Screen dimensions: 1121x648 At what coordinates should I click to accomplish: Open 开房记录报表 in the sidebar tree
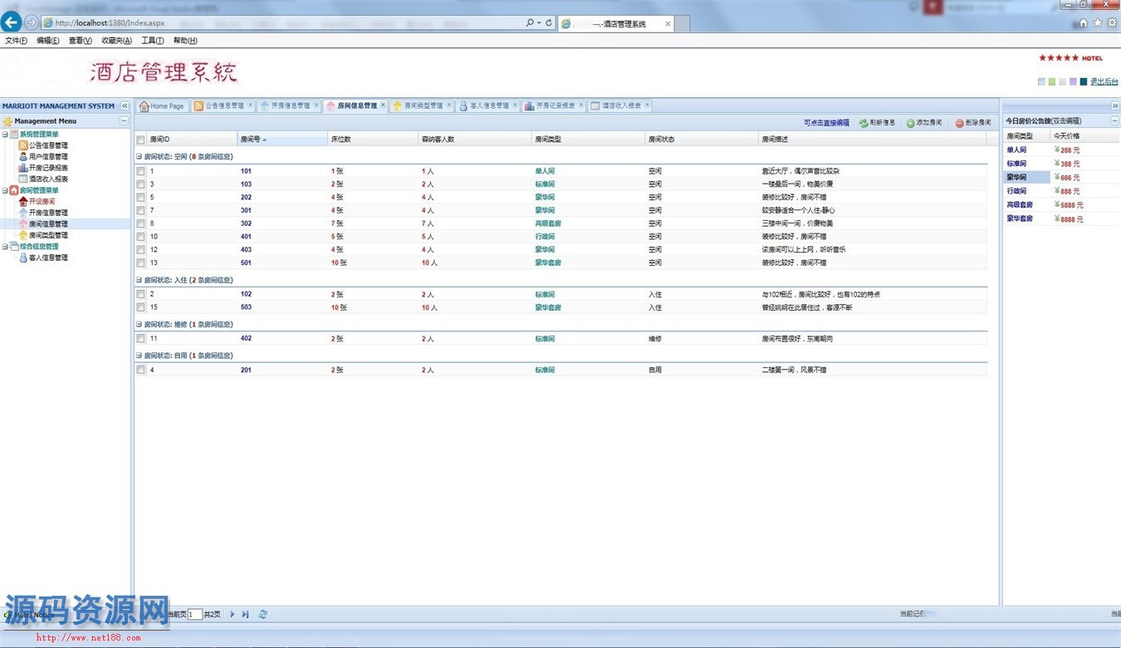(48, 168)
